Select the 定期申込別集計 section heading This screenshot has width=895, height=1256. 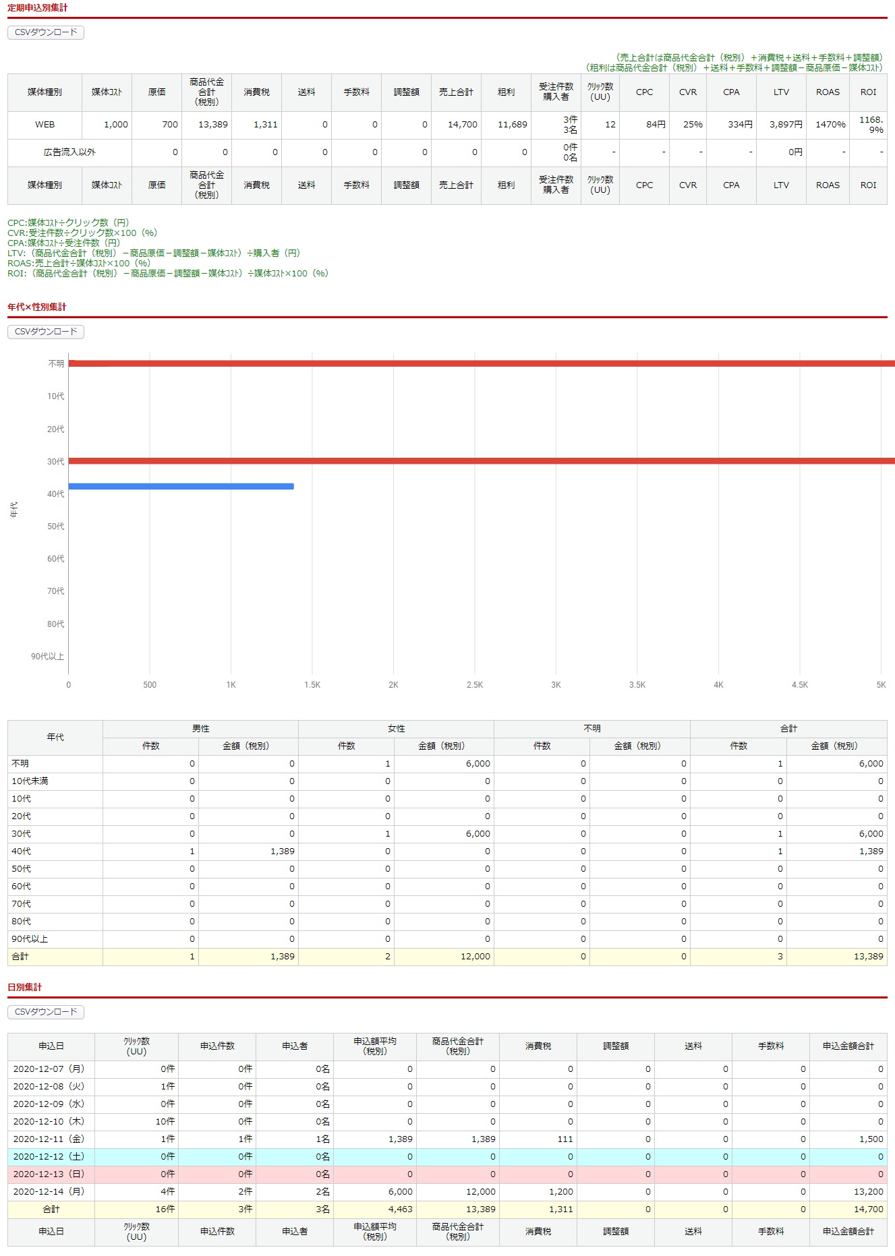38,8
